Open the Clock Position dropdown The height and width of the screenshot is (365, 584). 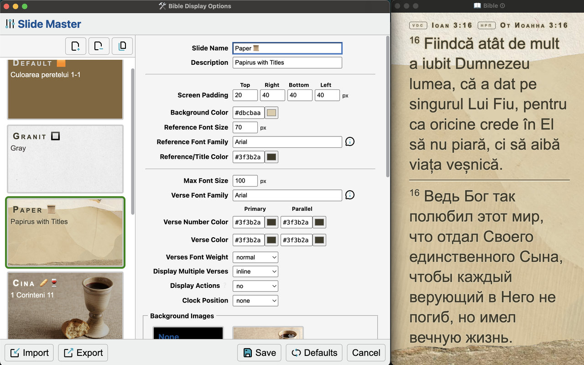coord(255,301)
